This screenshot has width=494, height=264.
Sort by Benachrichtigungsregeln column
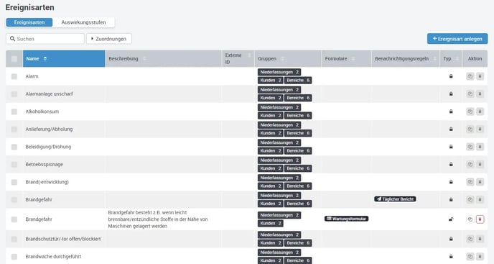click(x=406, y=59)
